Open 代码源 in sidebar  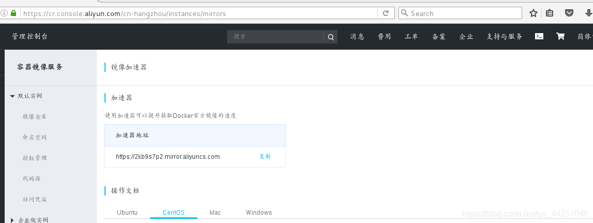[x=32, y=179]
